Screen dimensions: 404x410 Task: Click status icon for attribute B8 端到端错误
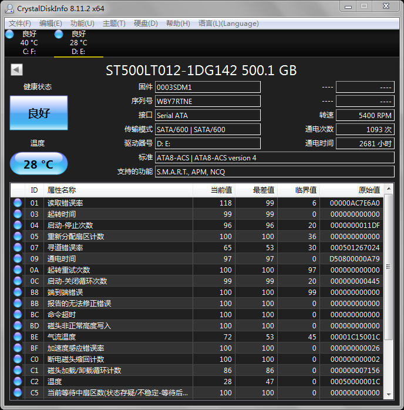(x=18, y=292)
